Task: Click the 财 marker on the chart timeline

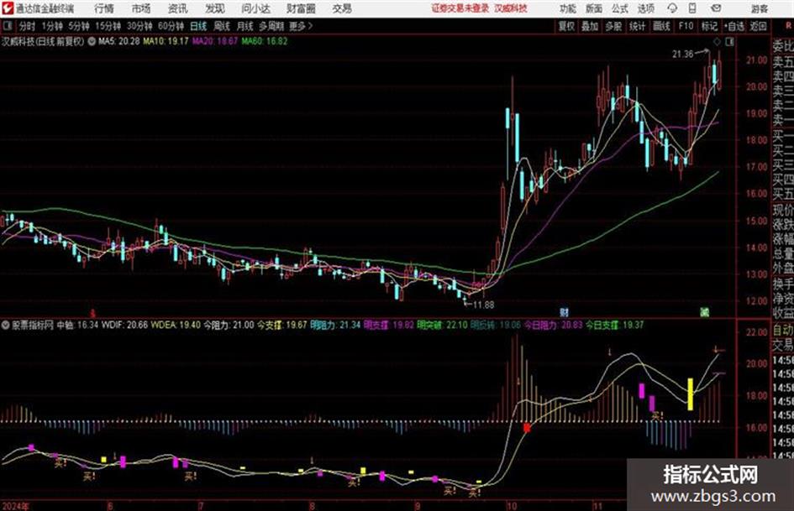Action: (564, 312)
